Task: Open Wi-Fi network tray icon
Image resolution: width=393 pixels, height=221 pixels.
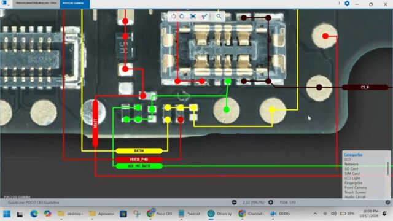Action: [x=325, y=214]
